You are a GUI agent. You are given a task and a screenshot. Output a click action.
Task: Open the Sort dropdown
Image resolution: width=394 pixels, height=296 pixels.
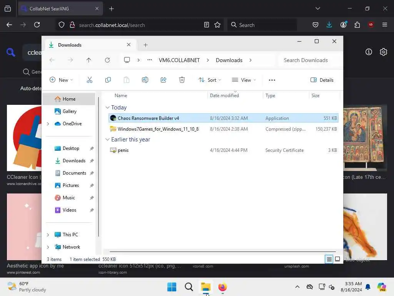pyautogui.click(x=210, y=80)
